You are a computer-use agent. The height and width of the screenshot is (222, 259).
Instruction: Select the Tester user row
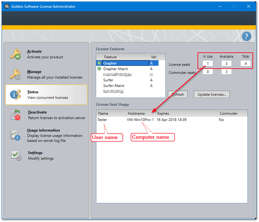[172, 120]
